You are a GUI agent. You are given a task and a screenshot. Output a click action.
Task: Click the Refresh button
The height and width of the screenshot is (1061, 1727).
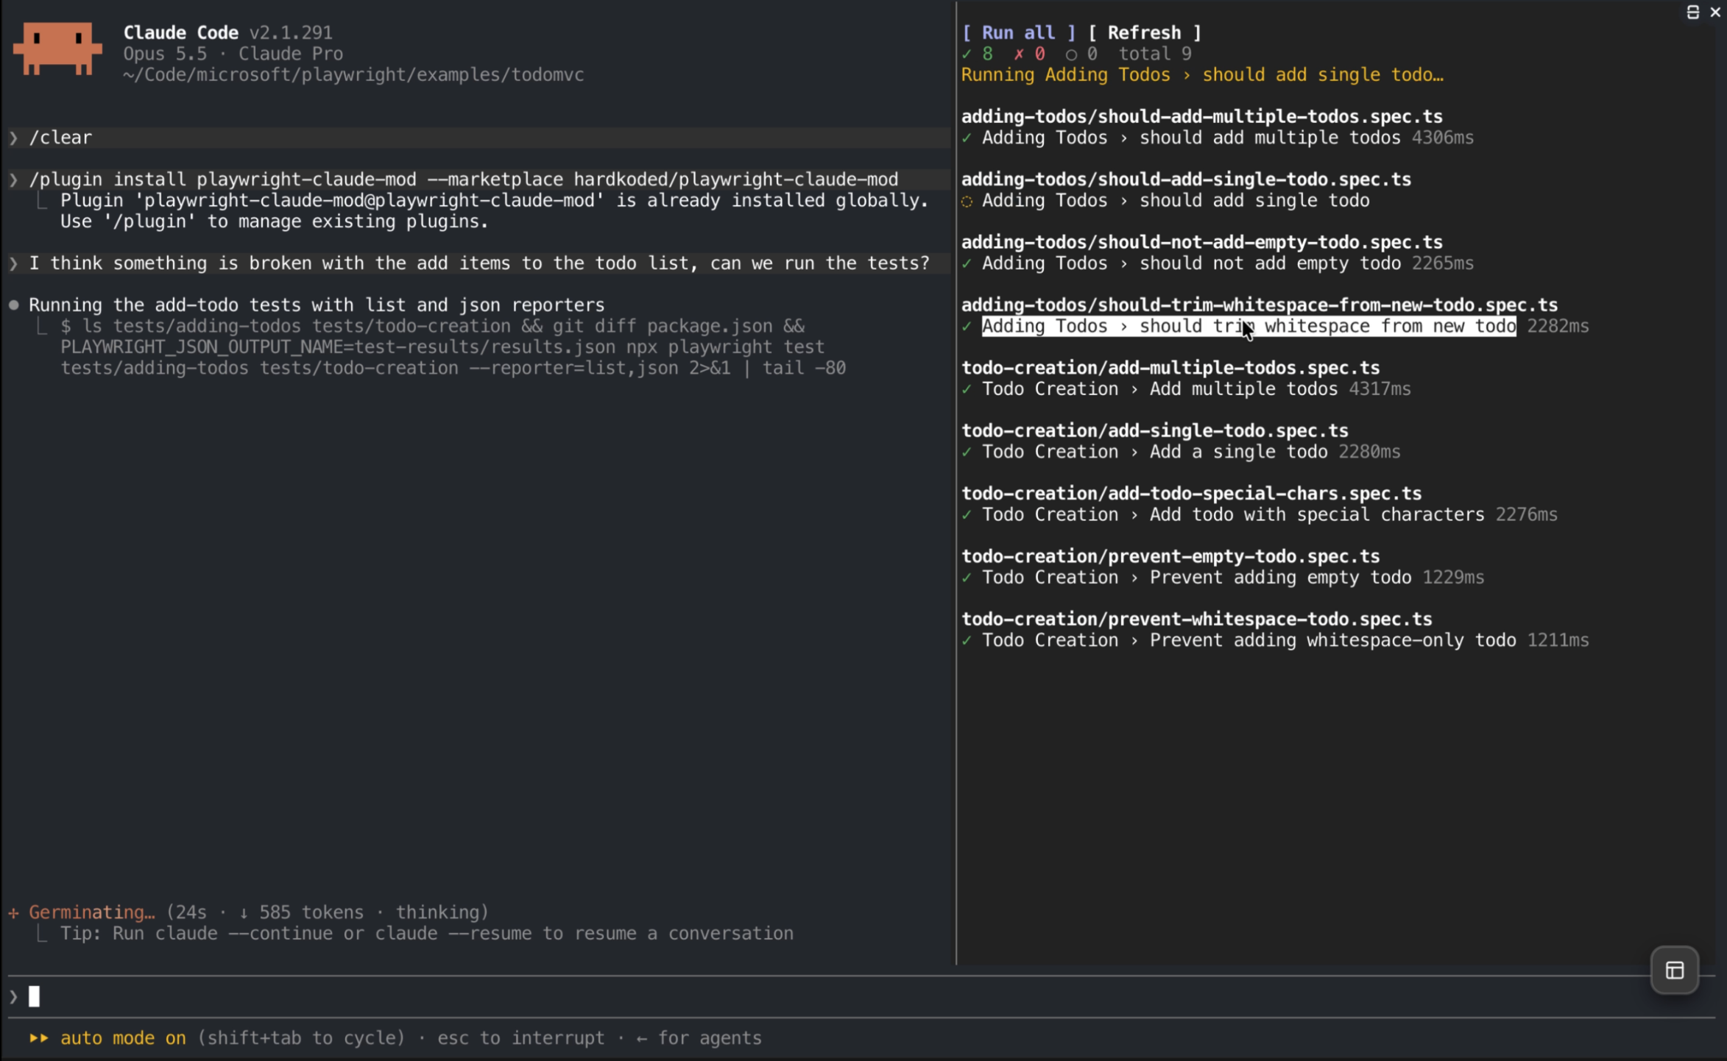pyautogui.click(x=1144, y=32)
